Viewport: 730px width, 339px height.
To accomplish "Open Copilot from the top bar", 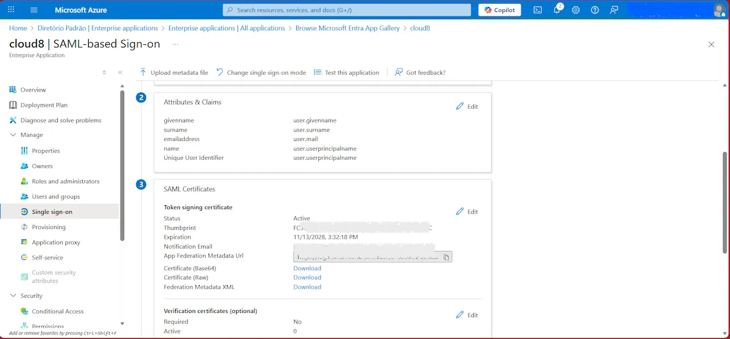I will click(x=500, y=10).
